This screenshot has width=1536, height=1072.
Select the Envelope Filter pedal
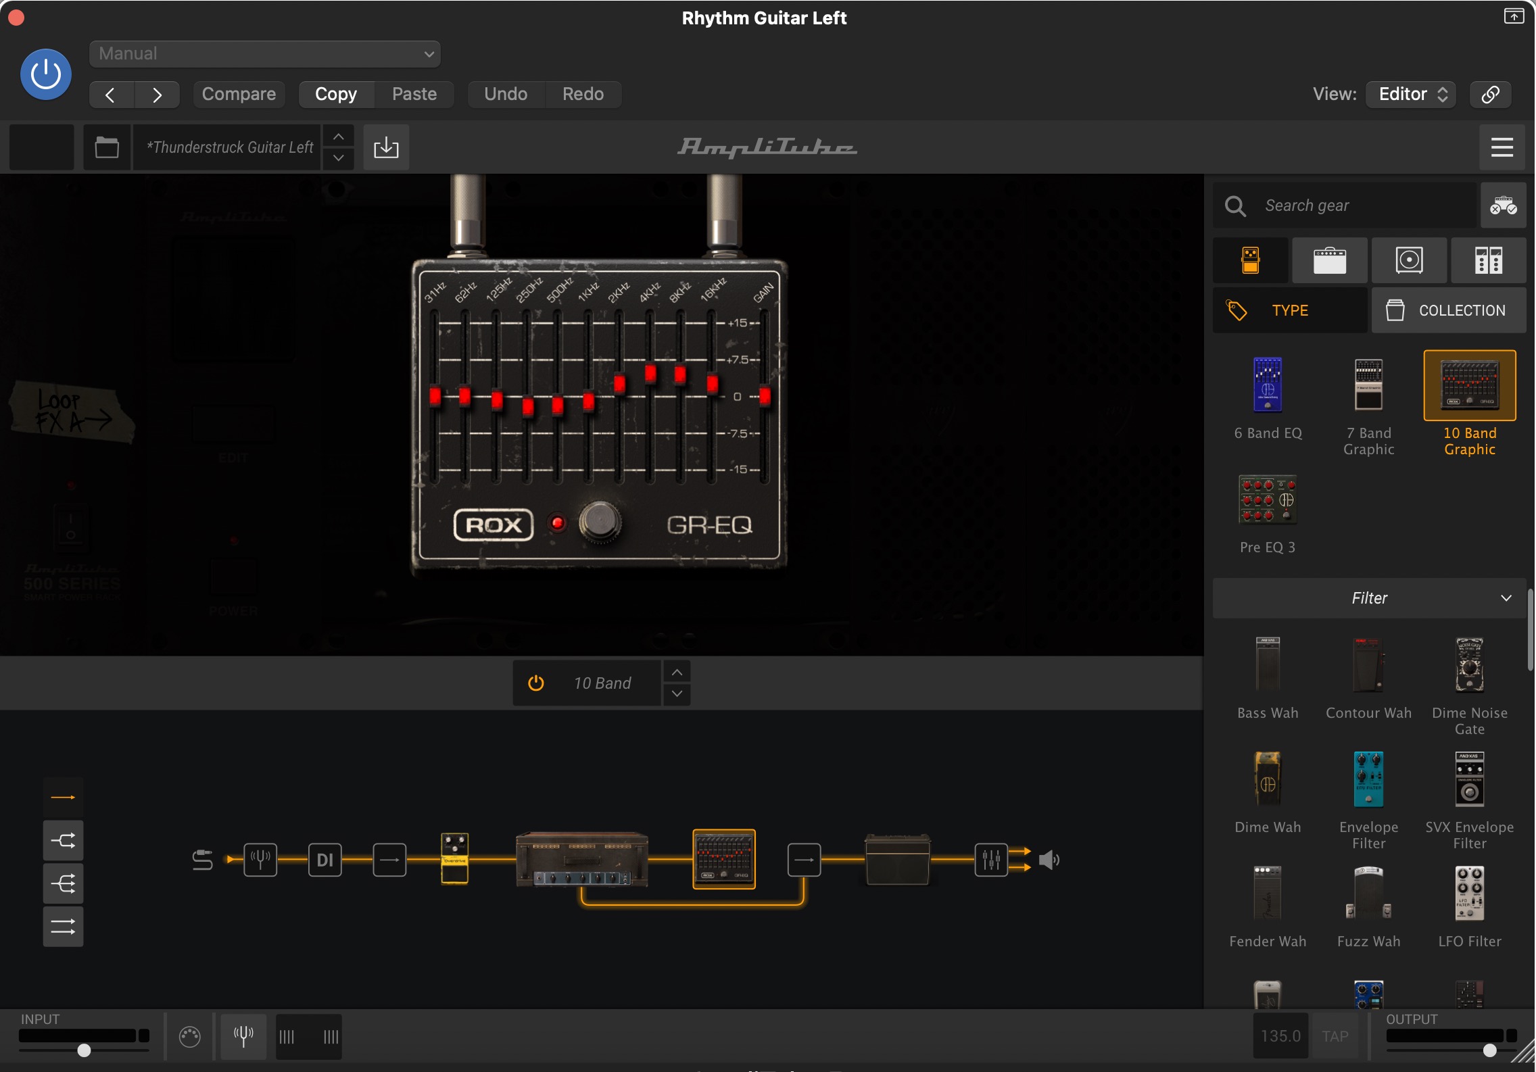point(1368,800)
